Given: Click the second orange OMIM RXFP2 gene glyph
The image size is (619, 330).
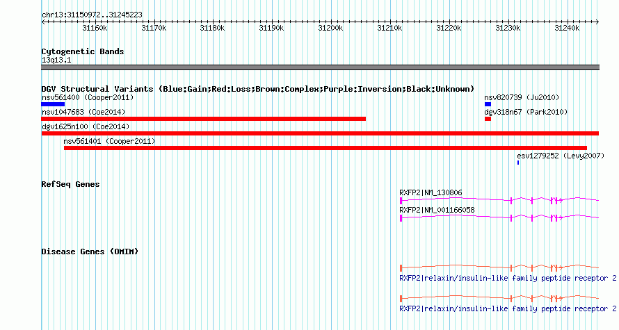Looking at the screenshot, I should click(499, 299).
